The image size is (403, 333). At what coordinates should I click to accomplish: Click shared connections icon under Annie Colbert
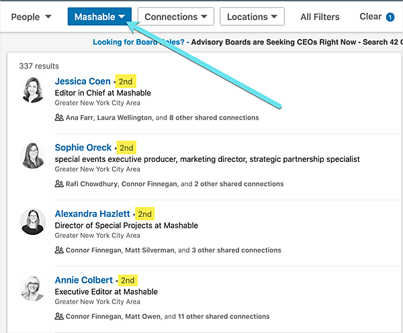(59, 316)
